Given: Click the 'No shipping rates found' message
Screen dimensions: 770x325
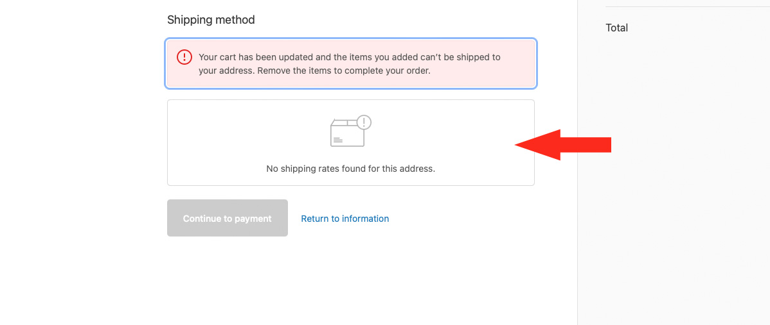Looking at the screenshot, I should 351,169.
